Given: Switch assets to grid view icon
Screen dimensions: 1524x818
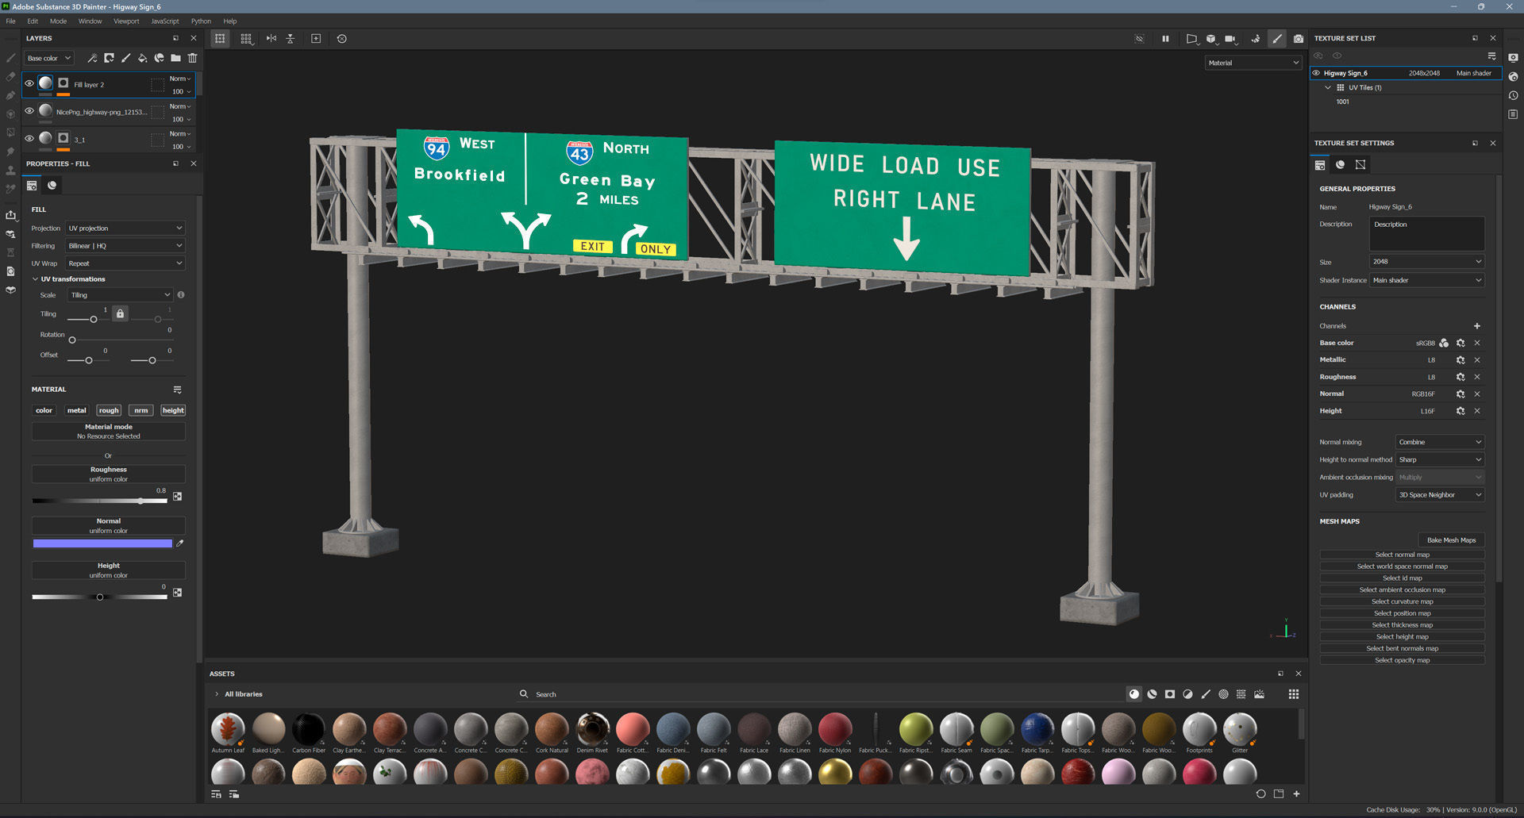Looking at the screenshot, I should [1293, 694].
